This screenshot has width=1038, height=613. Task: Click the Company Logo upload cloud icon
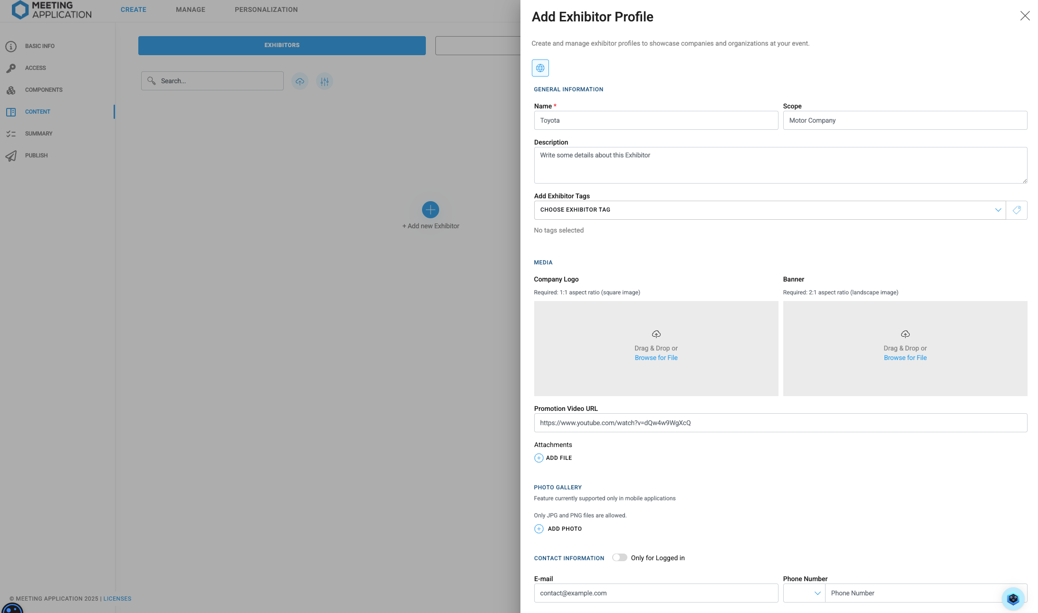(x=656, y=334)
